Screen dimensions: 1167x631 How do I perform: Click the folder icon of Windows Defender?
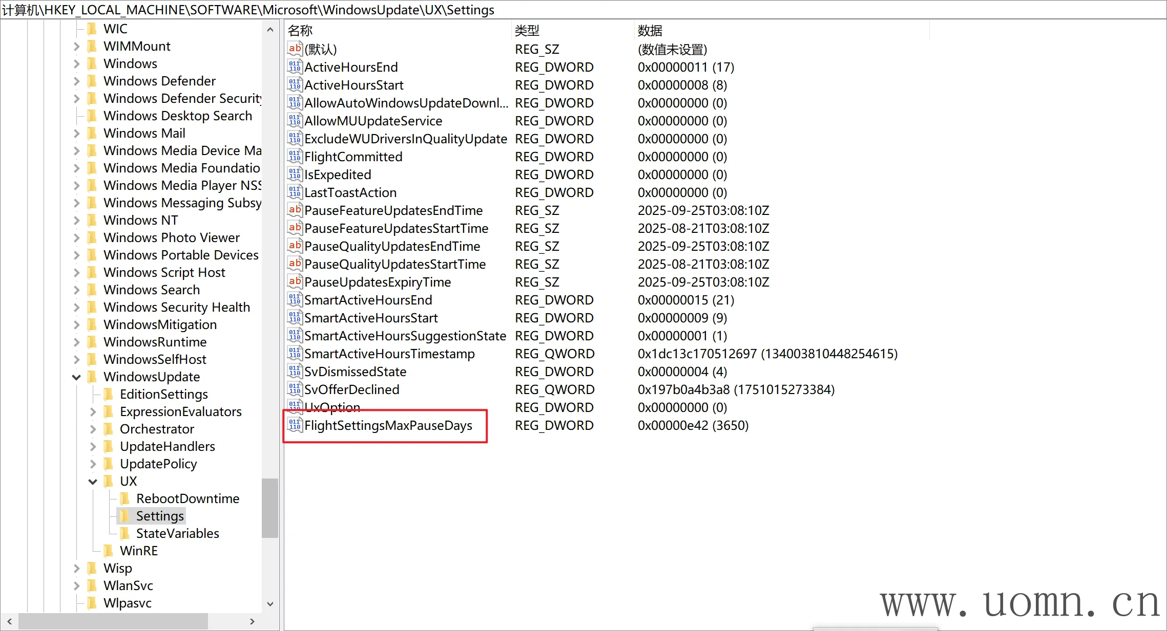click(x=92, y=81)
